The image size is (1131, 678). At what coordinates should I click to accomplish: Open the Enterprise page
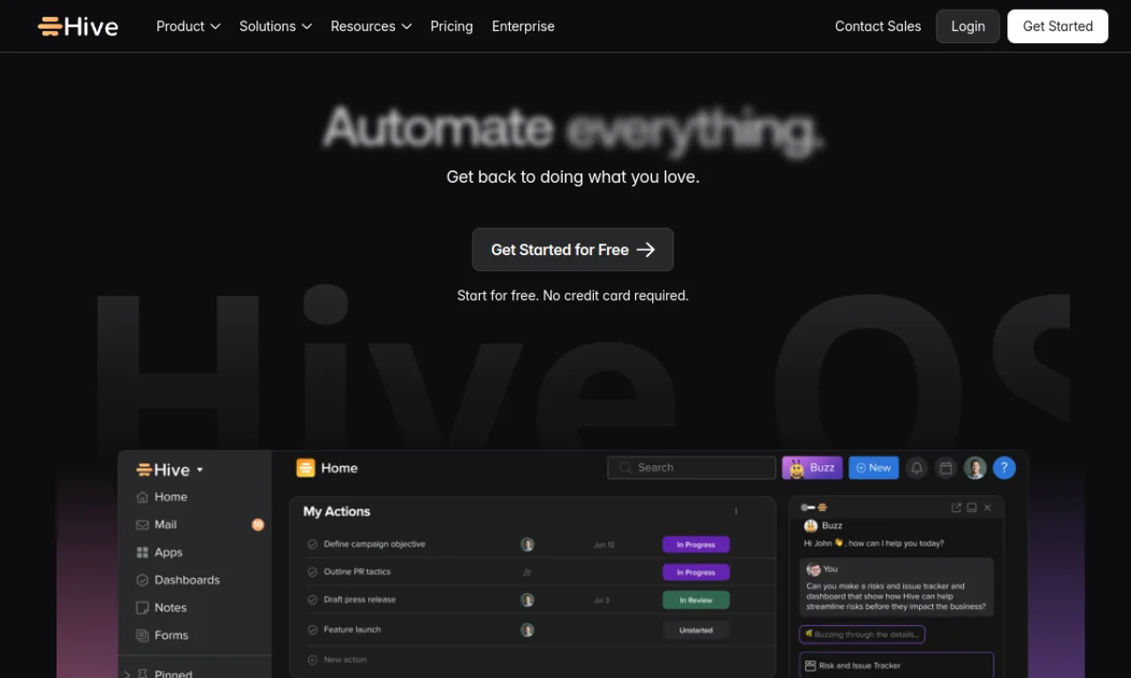(x=523, y=26)
